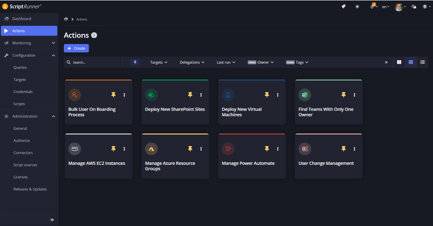Click the Create button

pos(76,48)
